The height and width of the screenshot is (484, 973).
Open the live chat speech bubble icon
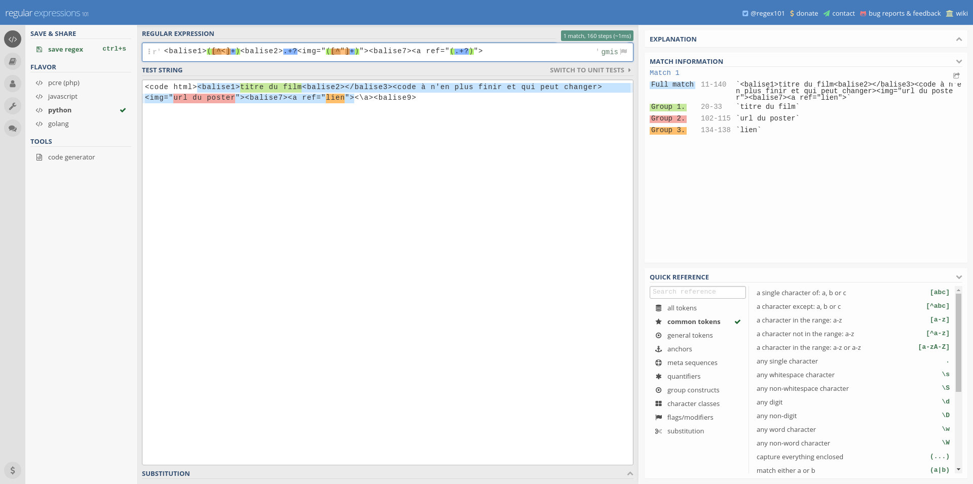click(x=13, y=128)
